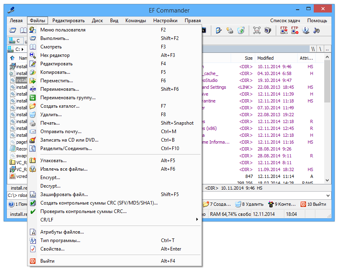The image size is (346, 280).
Task: Click the 9 Конте… function key button
Action: pyautogui.click(x=282, y=204)
